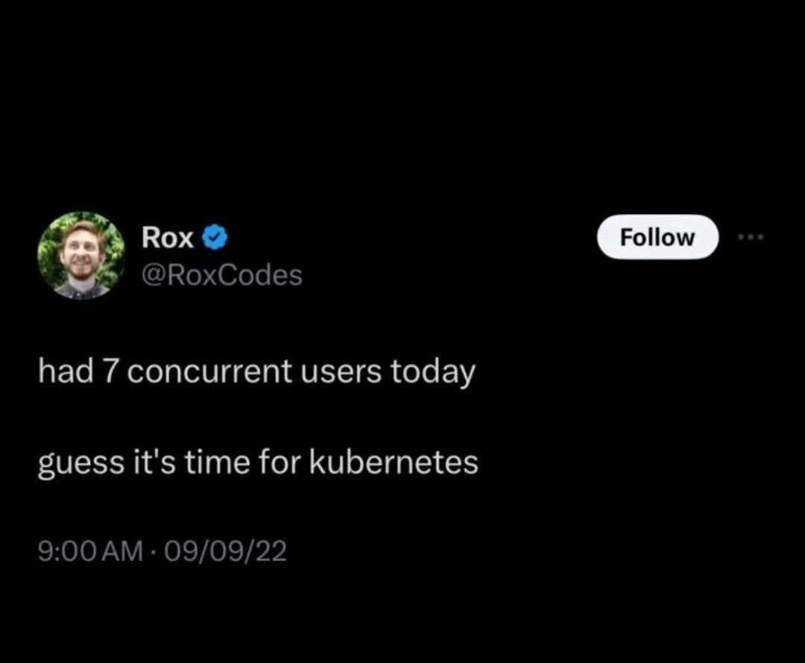Open the Rox display name profile
This screenshot has width=805, height=663.
[168, 238]
